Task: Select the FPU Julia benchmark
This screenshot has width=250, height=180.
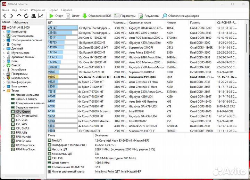Action: (19, 133)
